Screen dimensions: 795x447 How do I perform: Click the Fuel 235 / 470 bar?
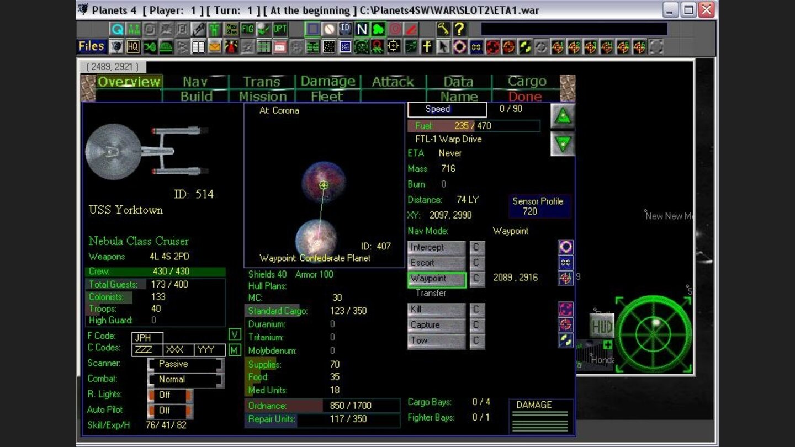click(474, 126)
